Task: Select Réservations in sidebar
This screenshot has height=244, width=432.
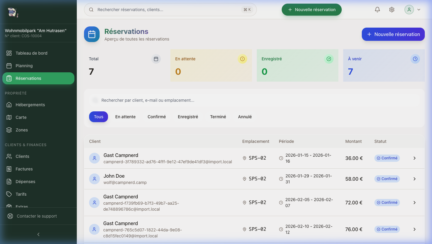Action: coord(38,78)
